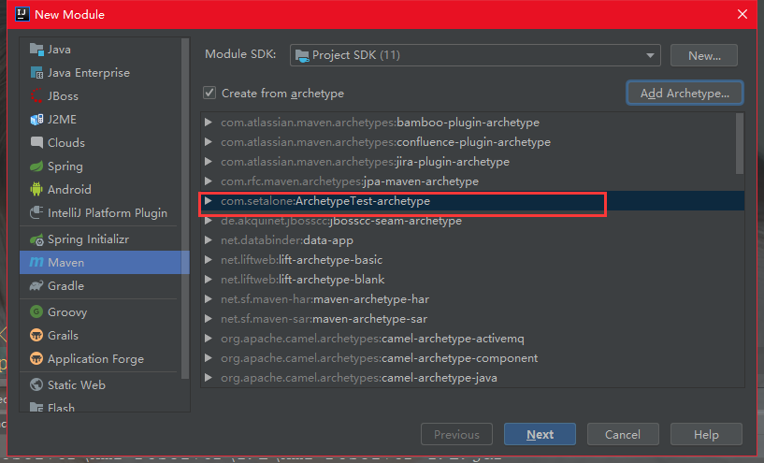Select the J2ME module icon
The width and height of the screenshot is (764, 463).
[x=36, y=120]
